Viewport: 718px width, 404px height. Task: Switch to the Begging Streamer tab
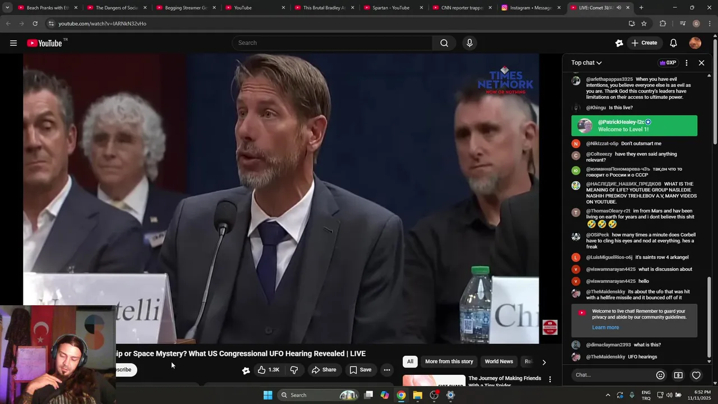pyautogui.click(x=186, y=8)
